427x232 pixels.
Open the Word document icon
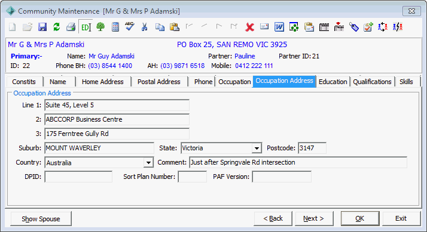279,27
